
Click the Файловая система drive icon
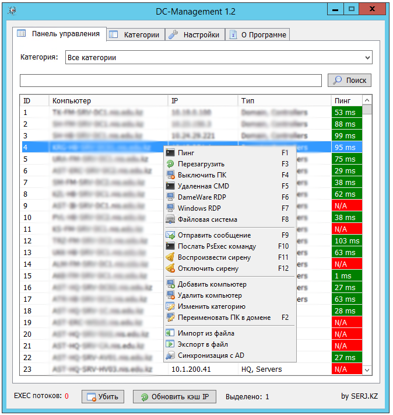pyautogui.click(x=170, y=220)
